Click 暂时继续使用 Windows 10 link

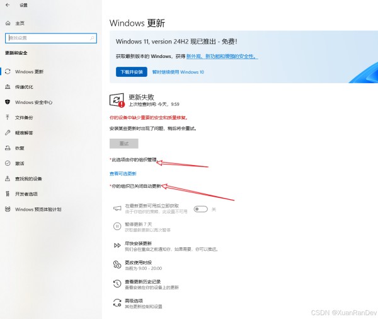tap(178, 72)
